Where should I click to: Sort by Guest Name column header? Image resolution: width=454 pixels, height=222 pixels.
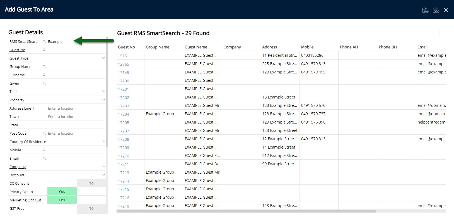(x=196, y=47)
